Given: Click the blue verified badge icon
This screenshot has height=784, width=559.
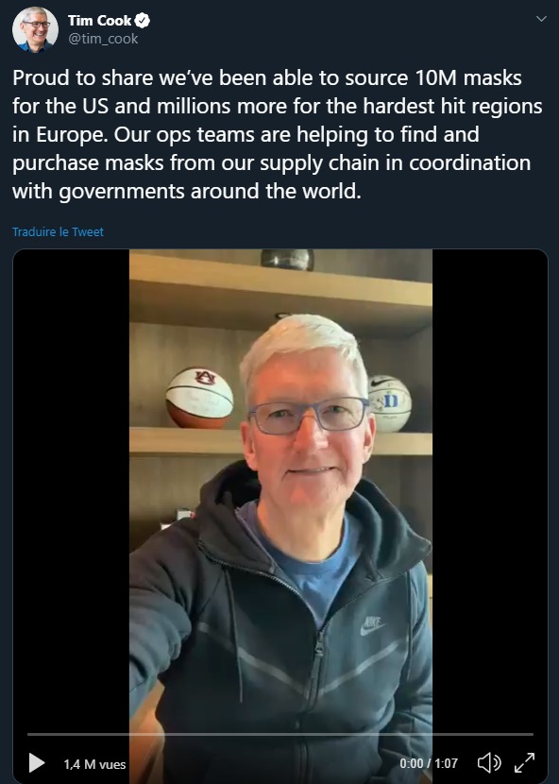Looking at the screenshot, I should pos(143,21).
